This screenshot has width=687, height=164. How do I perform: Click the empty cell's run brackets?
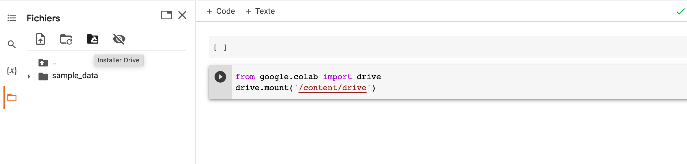coord(220,48)
